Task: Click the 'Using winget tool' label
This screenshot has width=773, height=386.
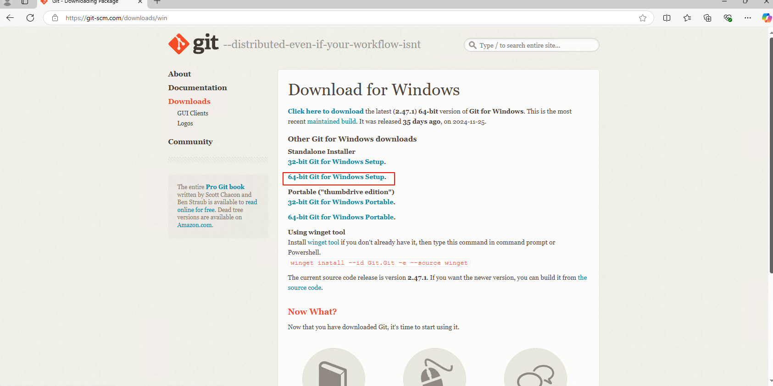Action: (x=317, y=232)
